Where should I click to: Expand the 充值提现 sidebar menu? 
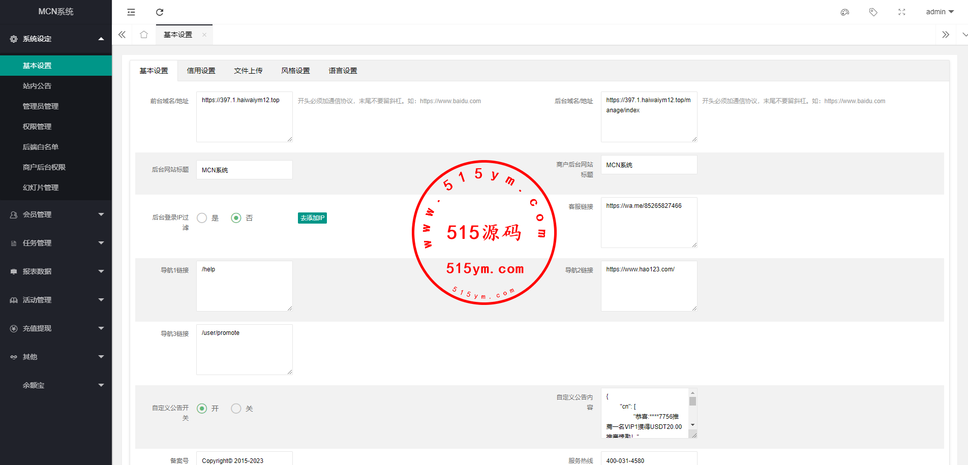pyautogui.click(x=56, y=328)
